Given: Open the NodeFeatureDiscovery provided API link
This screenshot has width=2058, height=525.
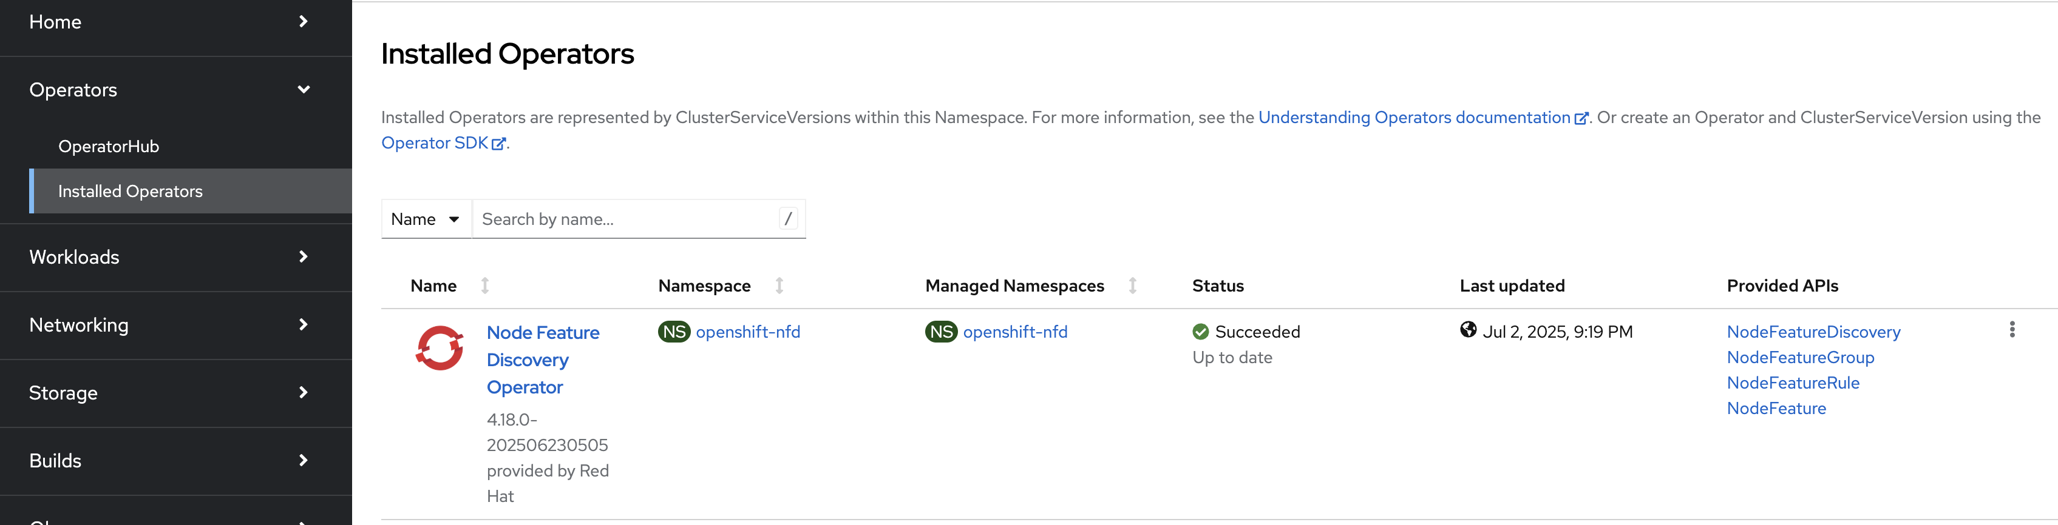Looking at the screenshot, I should 1813,332.
